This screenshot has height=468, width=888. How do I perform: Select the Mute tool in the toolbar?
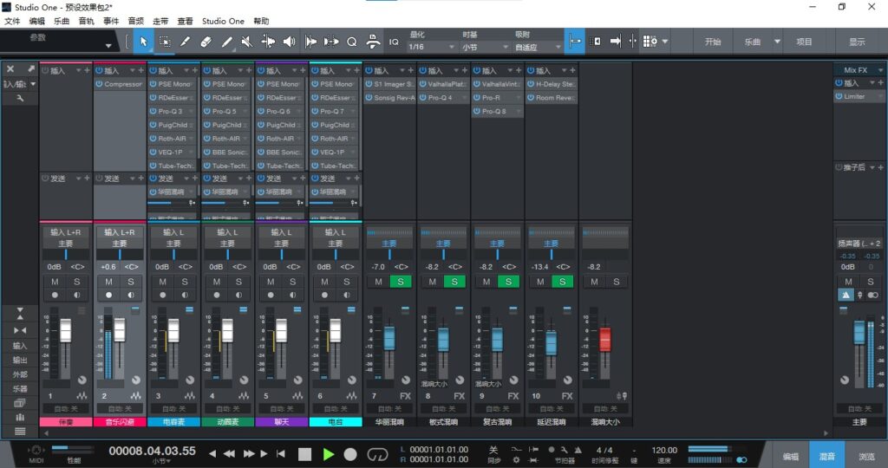[247, 41]
